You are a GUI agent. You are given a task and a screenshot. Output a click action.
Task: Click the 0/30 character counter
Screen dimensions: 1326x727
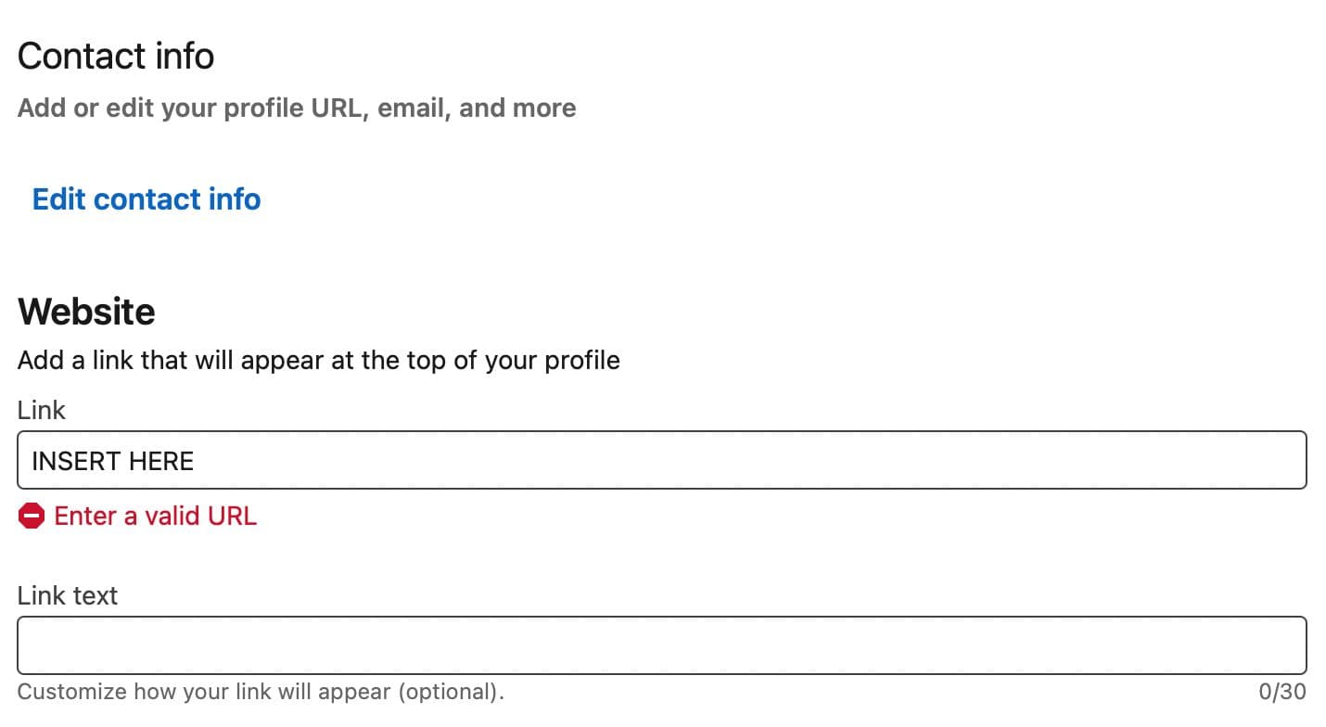click(1282, 692)
